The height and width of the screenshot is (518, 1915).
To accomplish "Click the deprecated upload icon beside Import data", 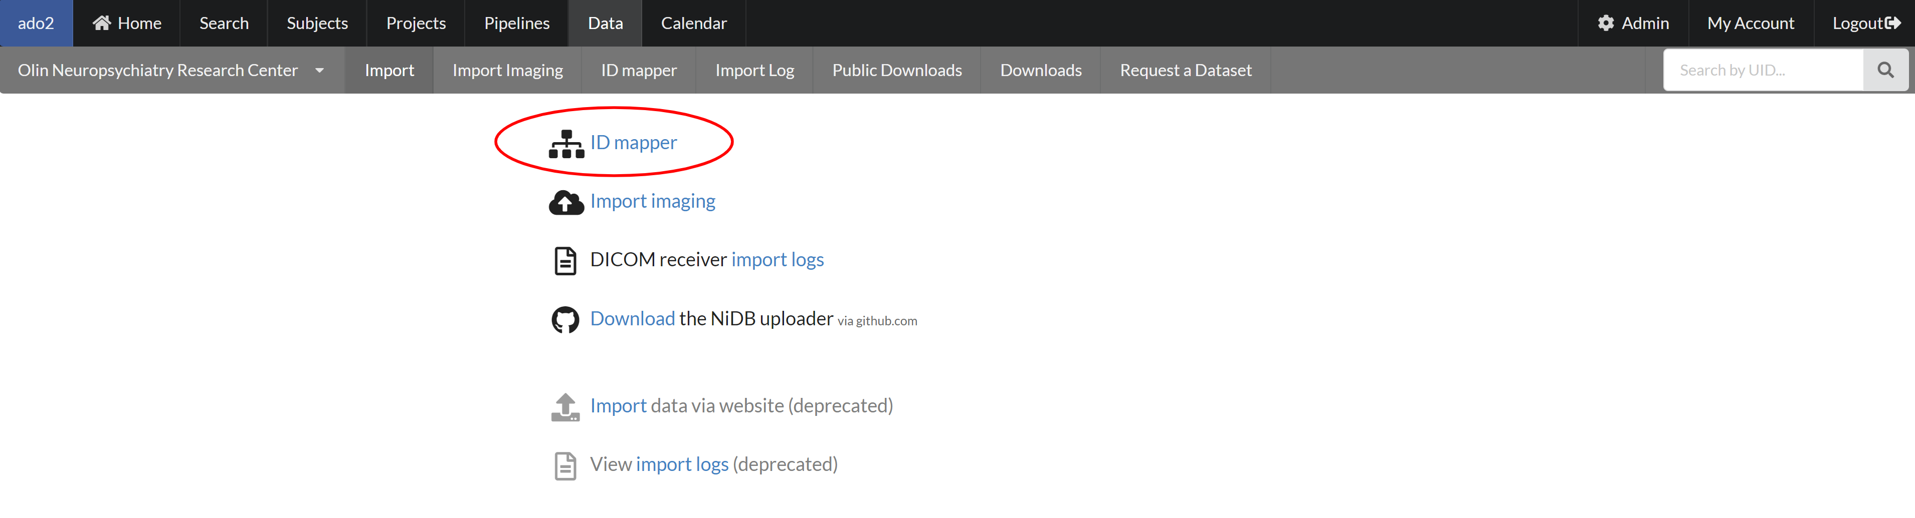I will (565, 406).
